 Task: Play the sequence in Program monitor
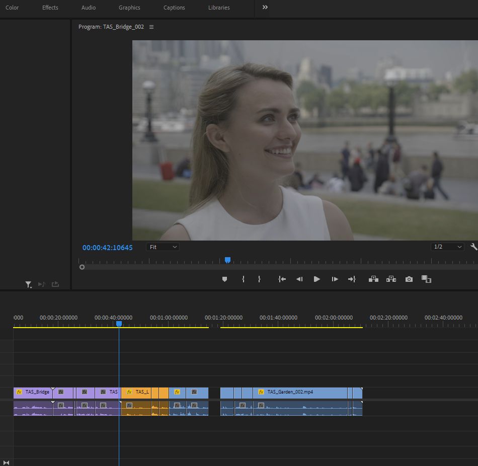point(316,279)
